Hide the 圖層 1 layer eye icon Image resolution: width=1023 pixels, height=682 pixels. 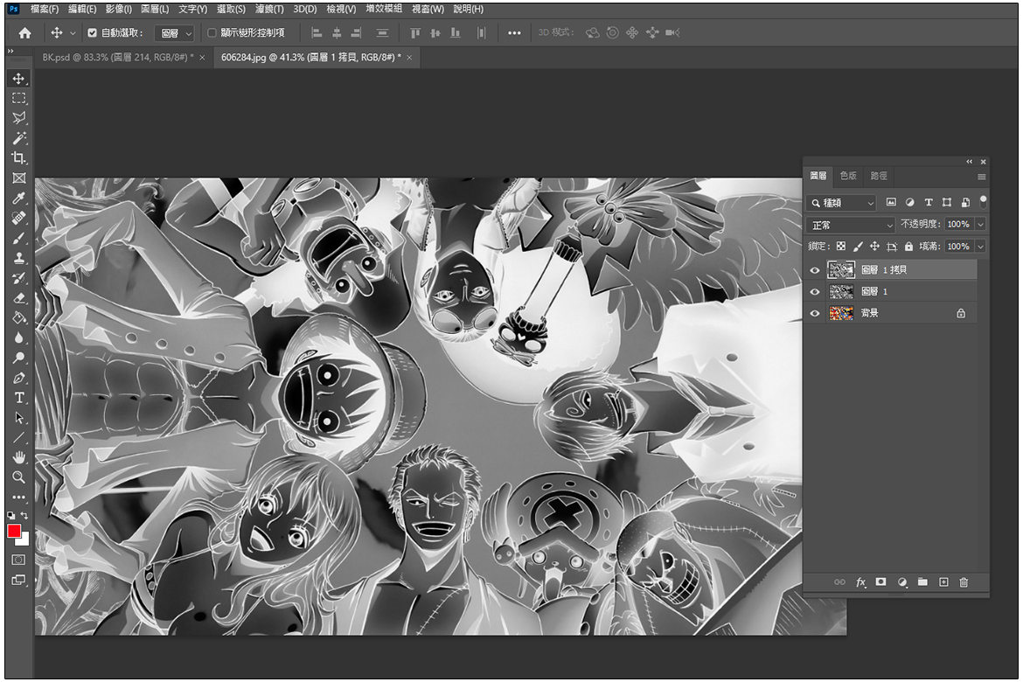[x=814, y=292]
